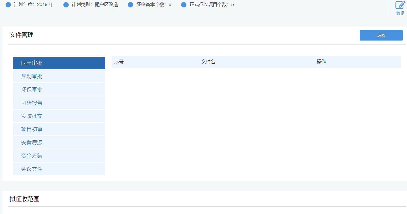Select 安置房源 in file list
Image resolution: width=407 pixels, height=214 pixels.
click(59, 142)
